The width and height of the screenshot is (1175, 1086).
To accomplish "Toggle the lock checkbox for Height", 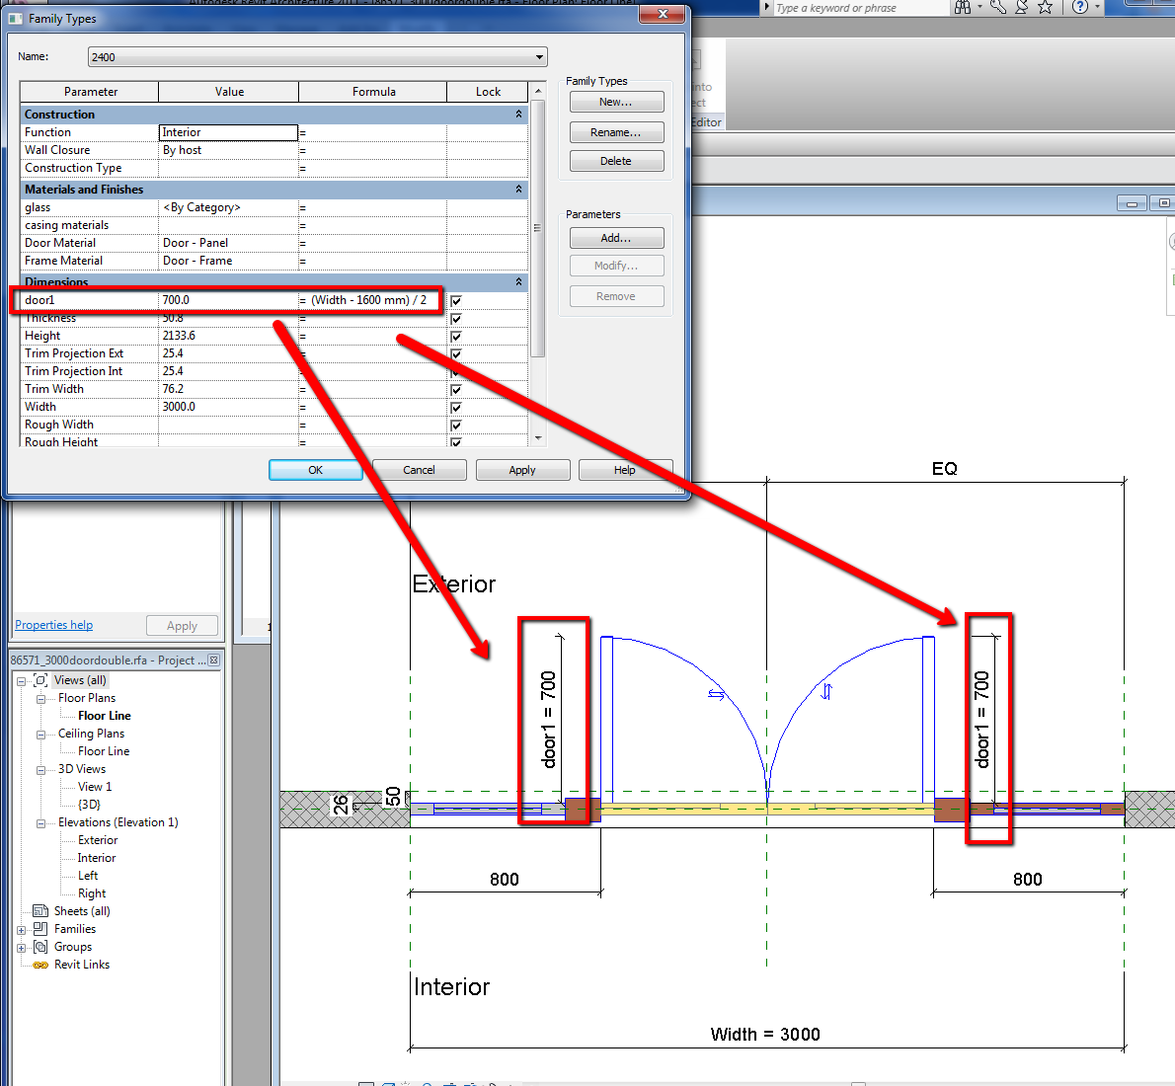I will [456, 337].
